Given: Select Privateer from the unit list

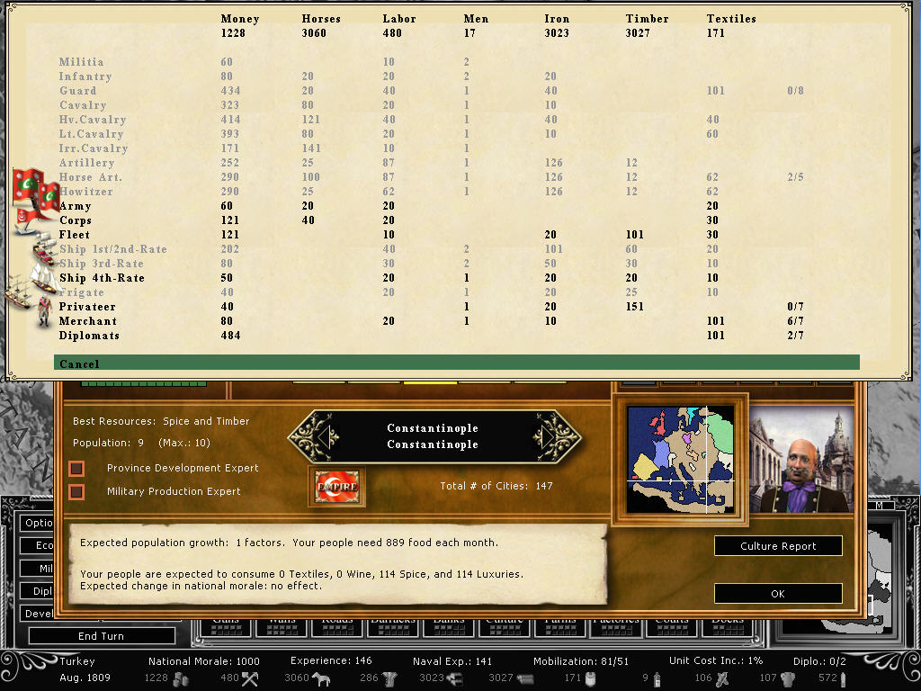Looking at the screenshot, I should coord(456,307).
